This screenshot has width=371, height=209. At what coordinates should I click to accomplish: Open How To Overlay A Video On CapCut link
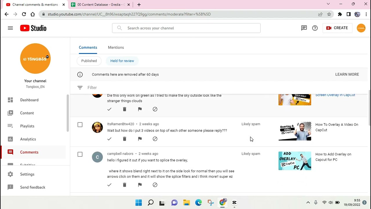click(337, 127)
